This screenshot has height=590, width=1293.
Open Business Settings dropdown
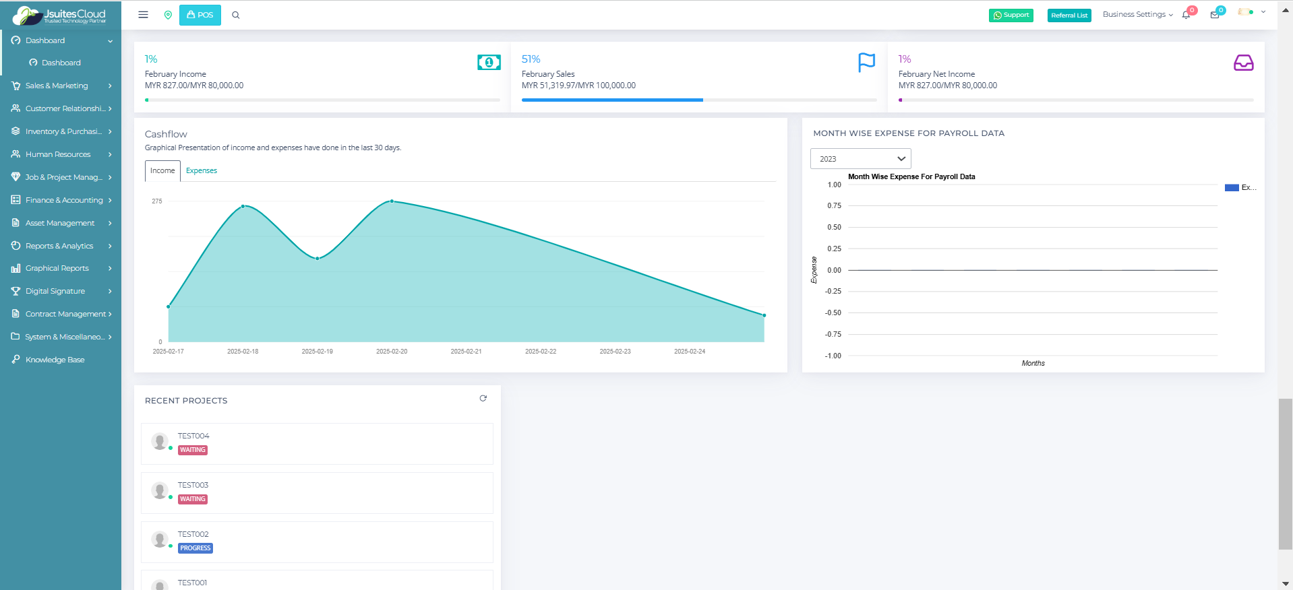coord(1137,15)
